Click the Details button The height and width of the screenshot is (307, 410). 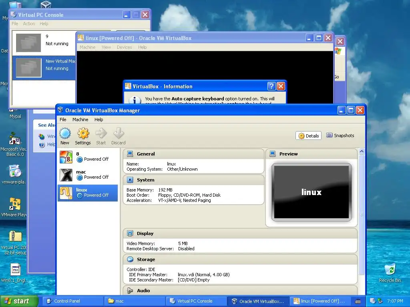(x=309, y=136)
